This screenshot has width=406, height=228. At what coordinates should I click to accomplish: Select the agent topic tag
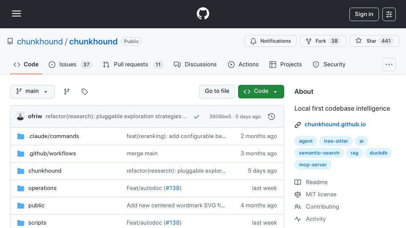[x=306, y=141]
